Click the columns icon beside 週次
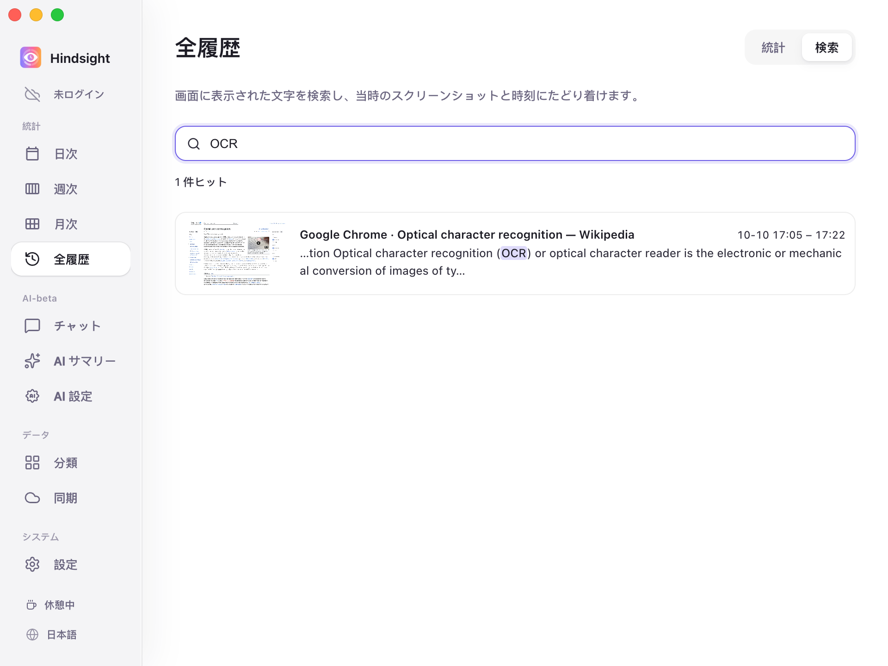Image resolution: width=888 pixels, height=666 pixels. [x=32, y=189]
